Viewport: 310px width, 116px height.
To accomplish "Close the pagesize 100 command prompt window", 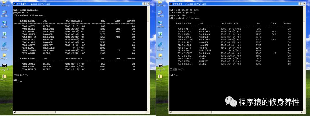I will pos(304,4).
